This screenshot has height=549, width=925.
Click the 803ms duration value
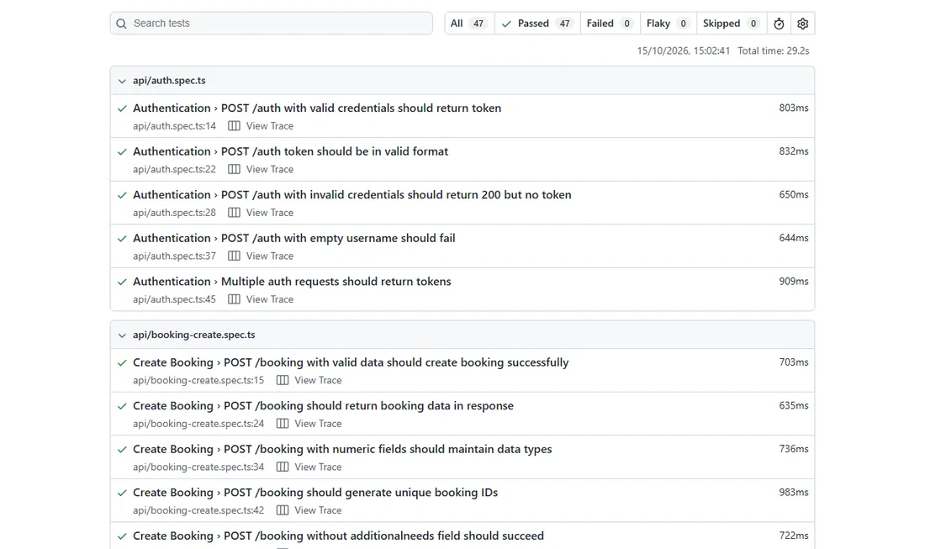point(794,108)
